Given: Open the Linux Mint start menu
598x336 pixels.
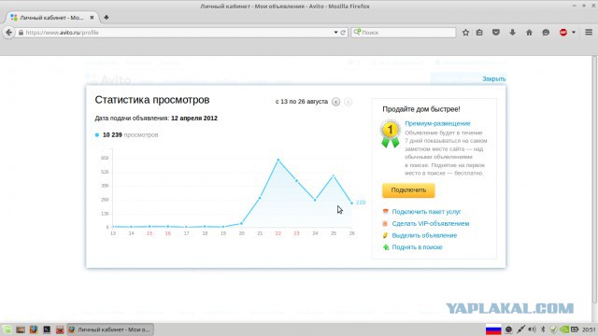Looking at the screenshot, I should [7, 329].
